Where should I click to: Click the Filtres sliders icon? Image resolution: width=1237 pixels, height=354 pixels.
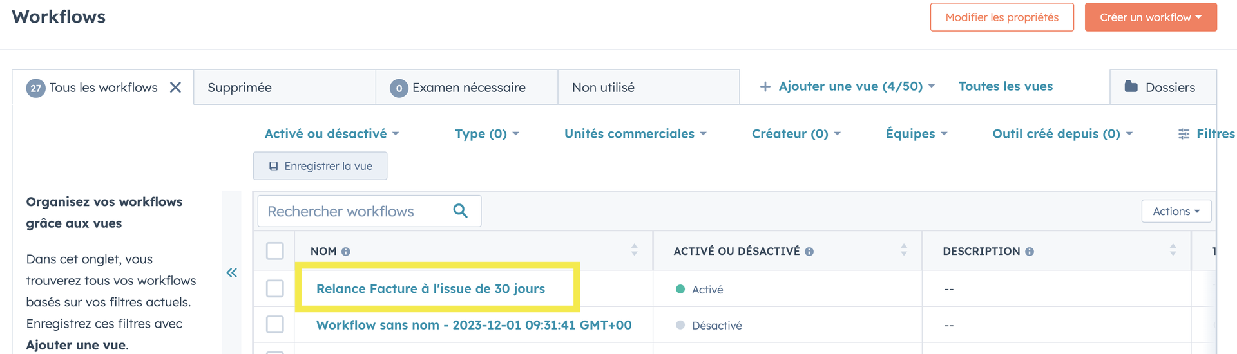coord(1184,134)
